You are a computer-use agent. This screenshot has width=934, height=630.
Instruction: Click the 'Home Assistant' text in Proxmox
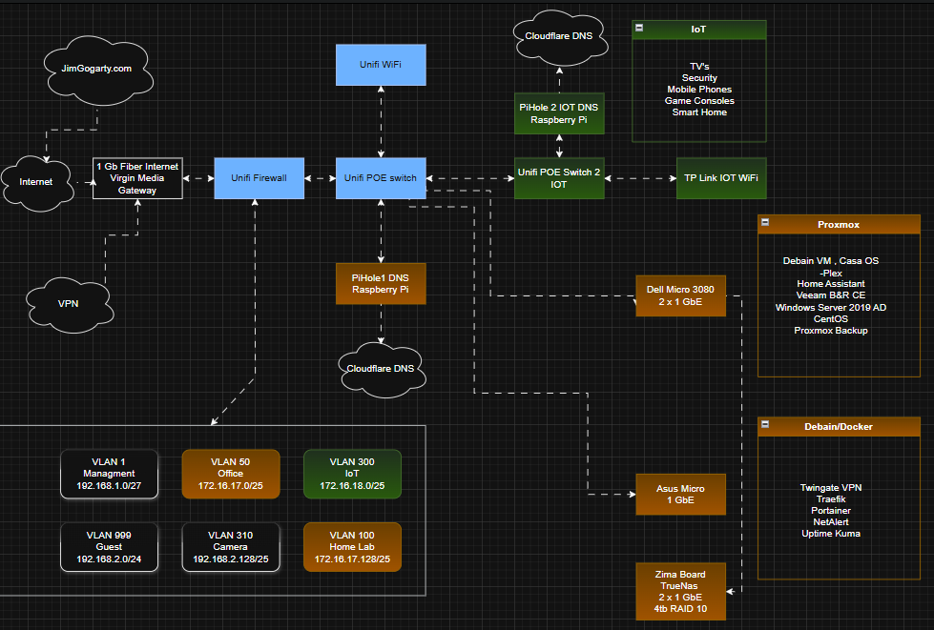click(831, 284)
